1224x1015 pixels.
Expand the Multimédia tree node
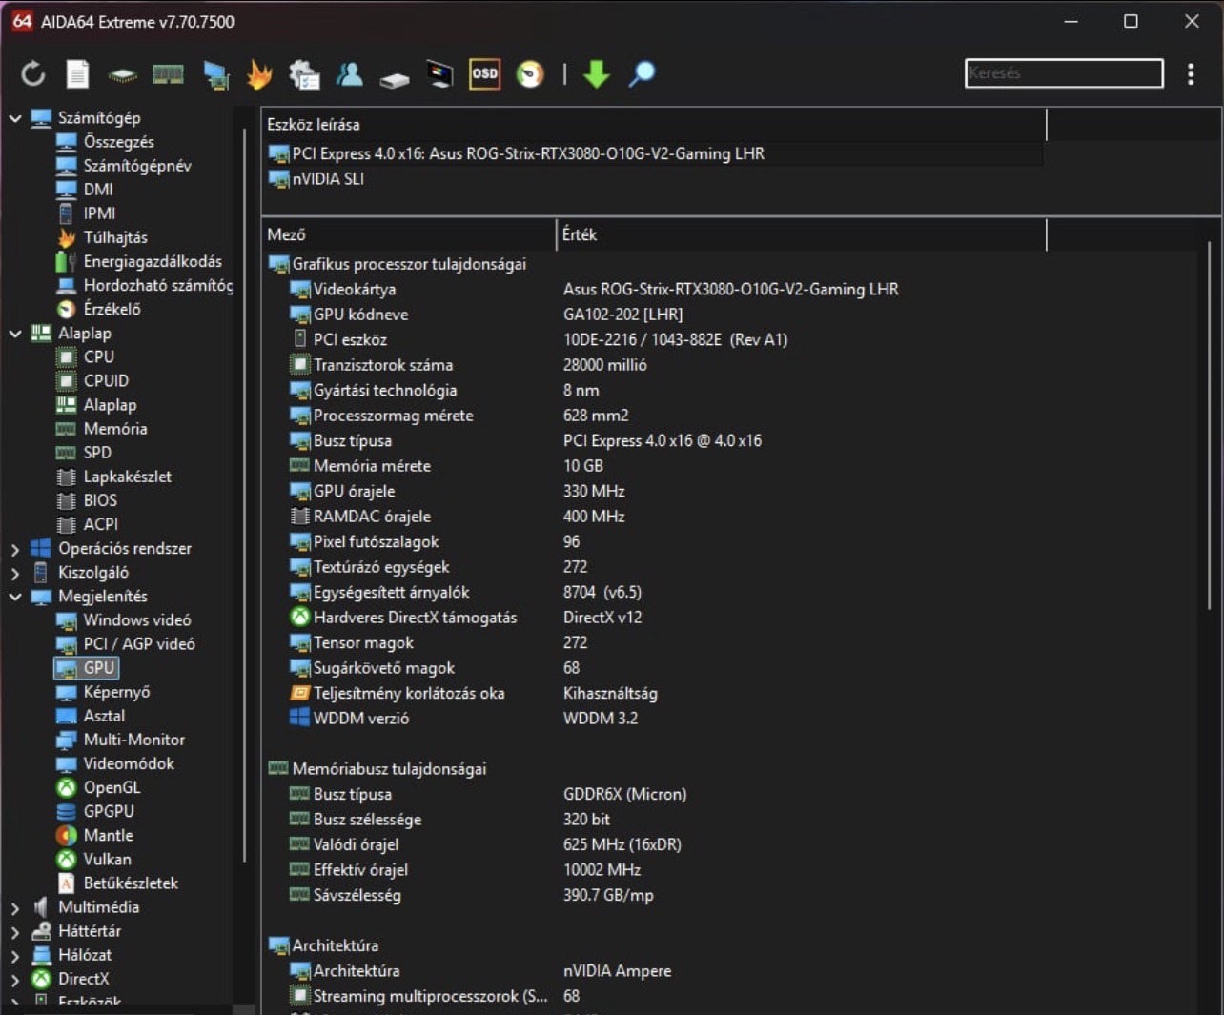click(x=15, y=906)
